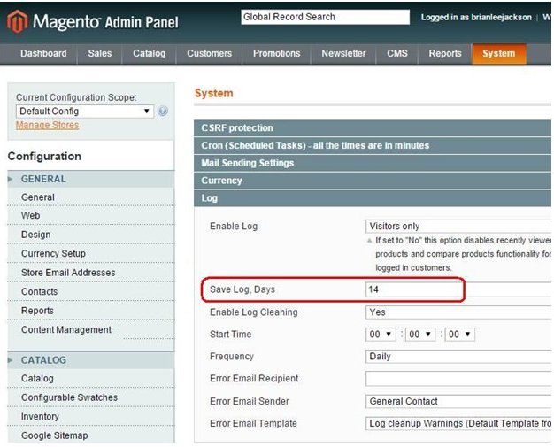Open Contacts configuration page
Viewport: 554px width, 447px height.
[x=91, y=292]
